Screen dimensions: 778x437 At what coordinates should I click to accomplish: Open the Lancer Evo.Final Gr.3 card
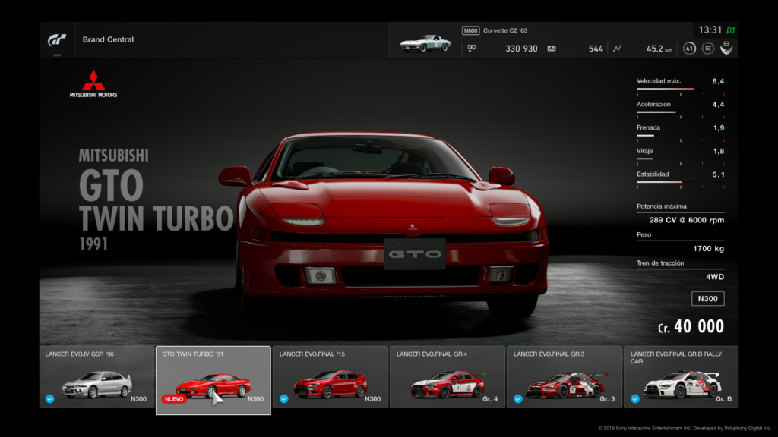[565, 377]
